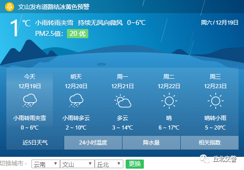The image size is (244, 170).
Task: Click the 小雨转多云 forecast text
Action: coord(76,118)
